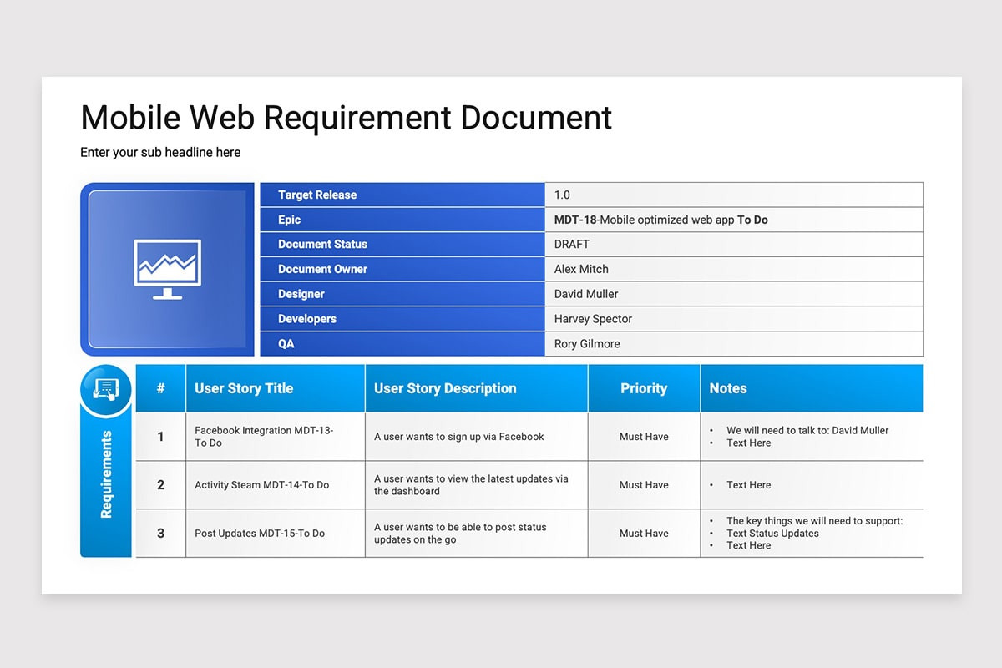Click 'A user wants to sign up via Facebook'
This screenshot has width=1002, height=668.
459,437
